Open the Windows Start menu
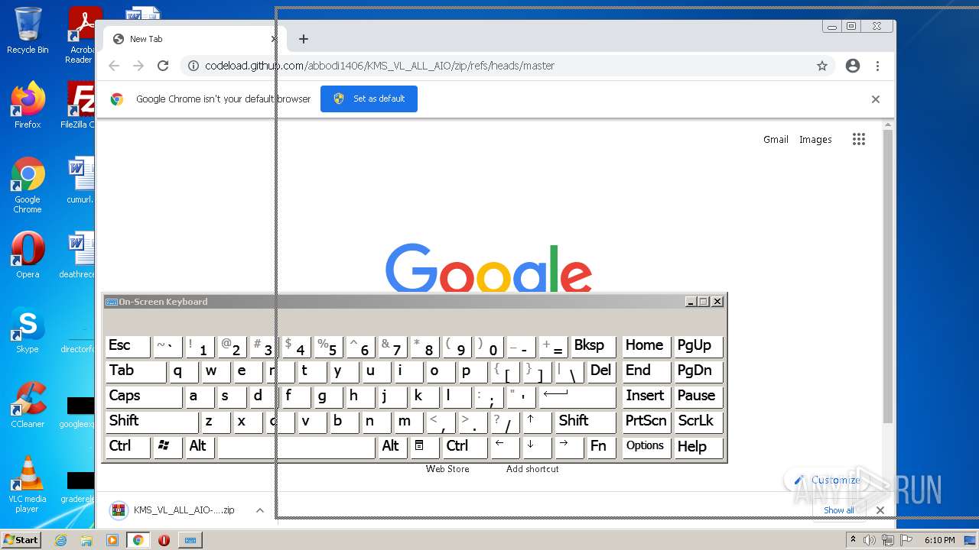The width and height of the screenshot is (979, 550). [x=21, y=540]
